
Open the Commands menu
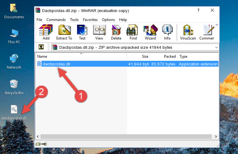56,20
